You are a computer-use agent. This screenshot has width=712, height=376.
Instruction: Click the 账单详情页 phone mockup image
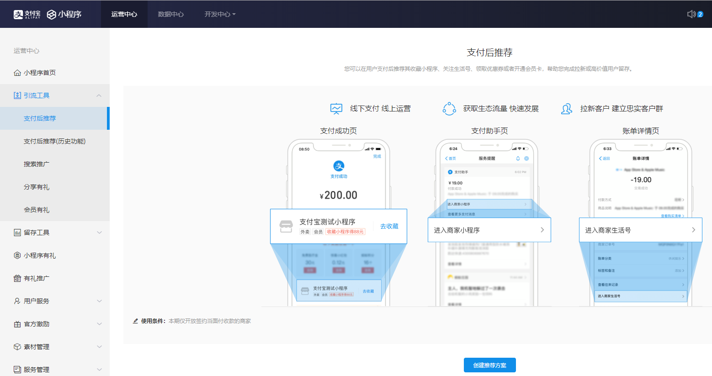[x=641, y=222]
